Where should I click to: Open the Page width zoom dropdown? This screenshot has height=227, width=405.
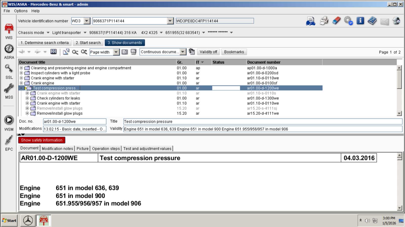coord(116,52)
